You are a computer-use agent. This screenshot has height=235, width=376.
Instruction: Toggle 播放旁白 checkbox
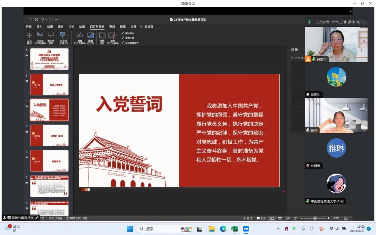click(123, 33)
